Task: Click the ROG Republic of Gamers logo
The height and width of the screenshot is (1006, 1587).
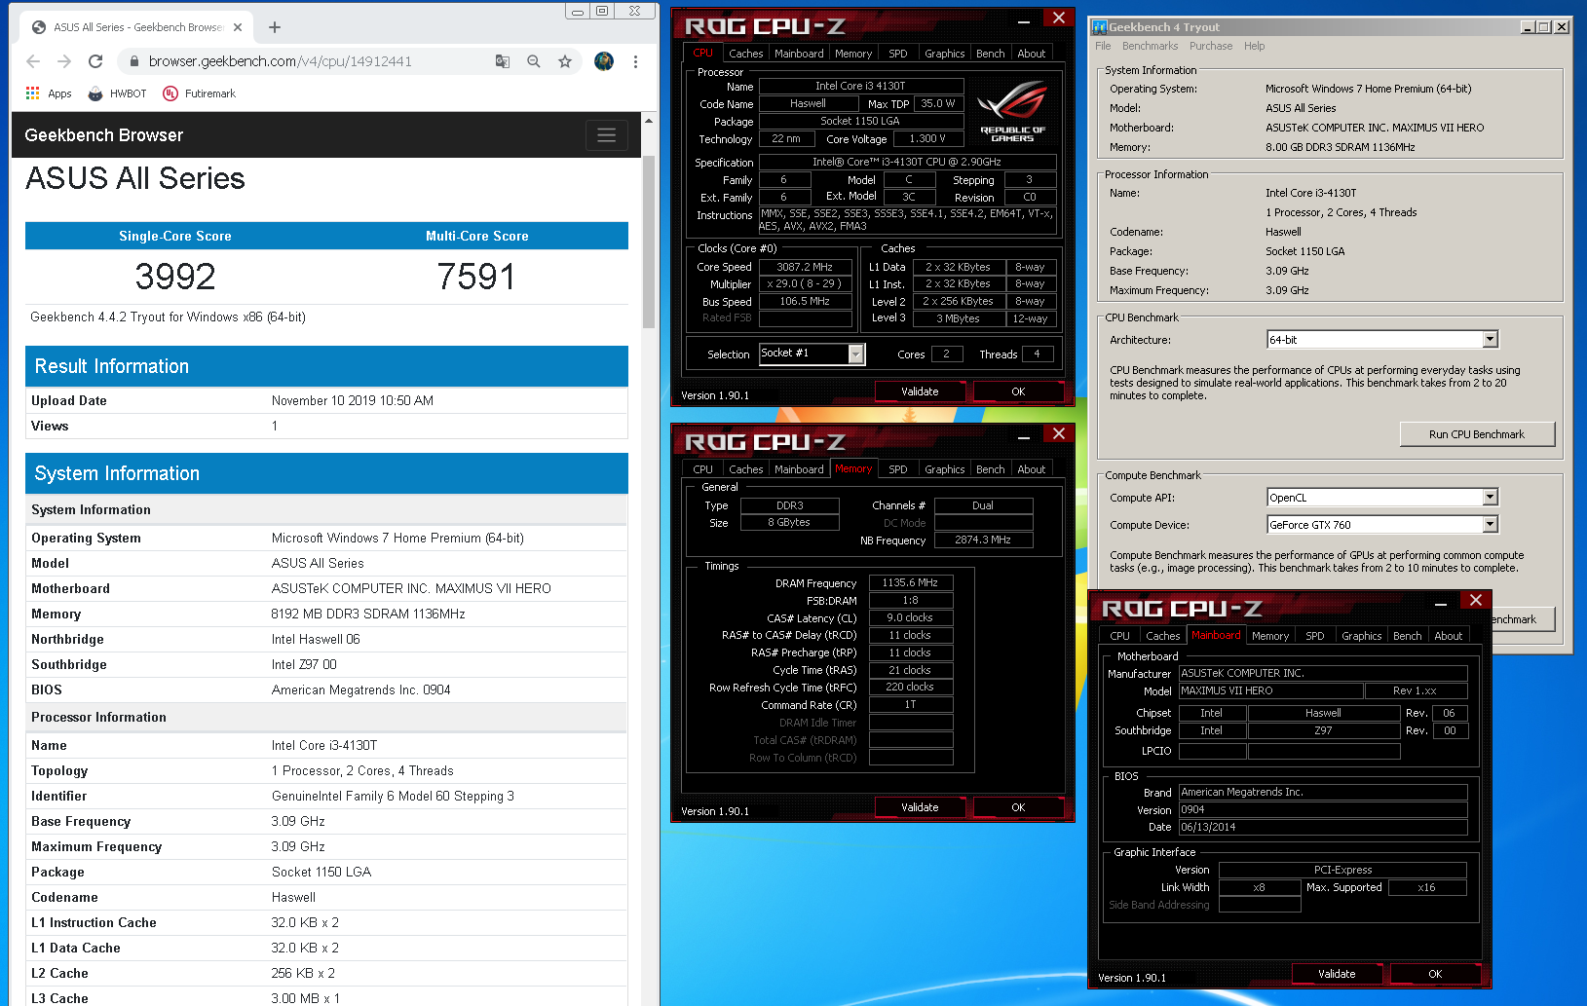Action: [x=1012, y=112]
